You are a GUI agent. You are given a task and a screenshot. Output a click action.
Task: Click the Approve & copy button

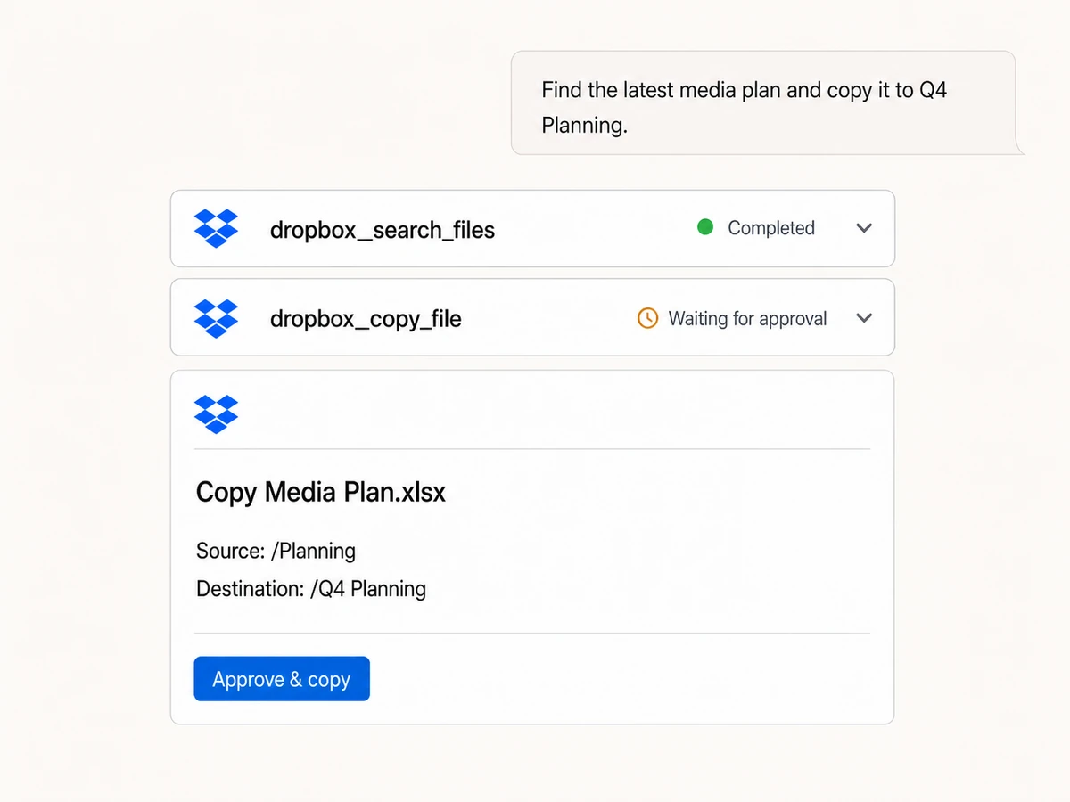(282, 679)
